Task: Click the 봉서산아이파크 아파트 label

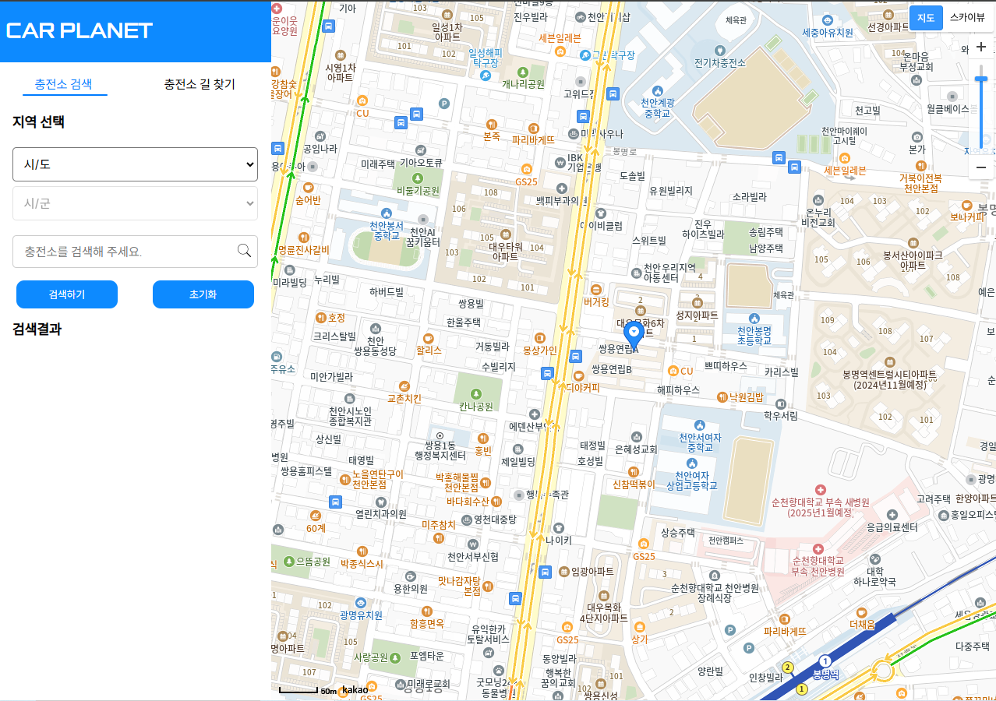Action: [x=913, y=260]
